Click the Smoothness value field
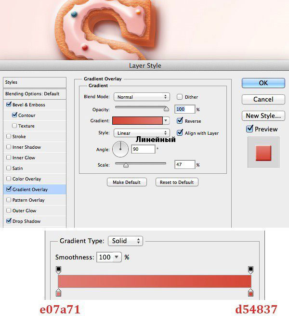Screen dimensions: 289x323 (x=105, y=257)
